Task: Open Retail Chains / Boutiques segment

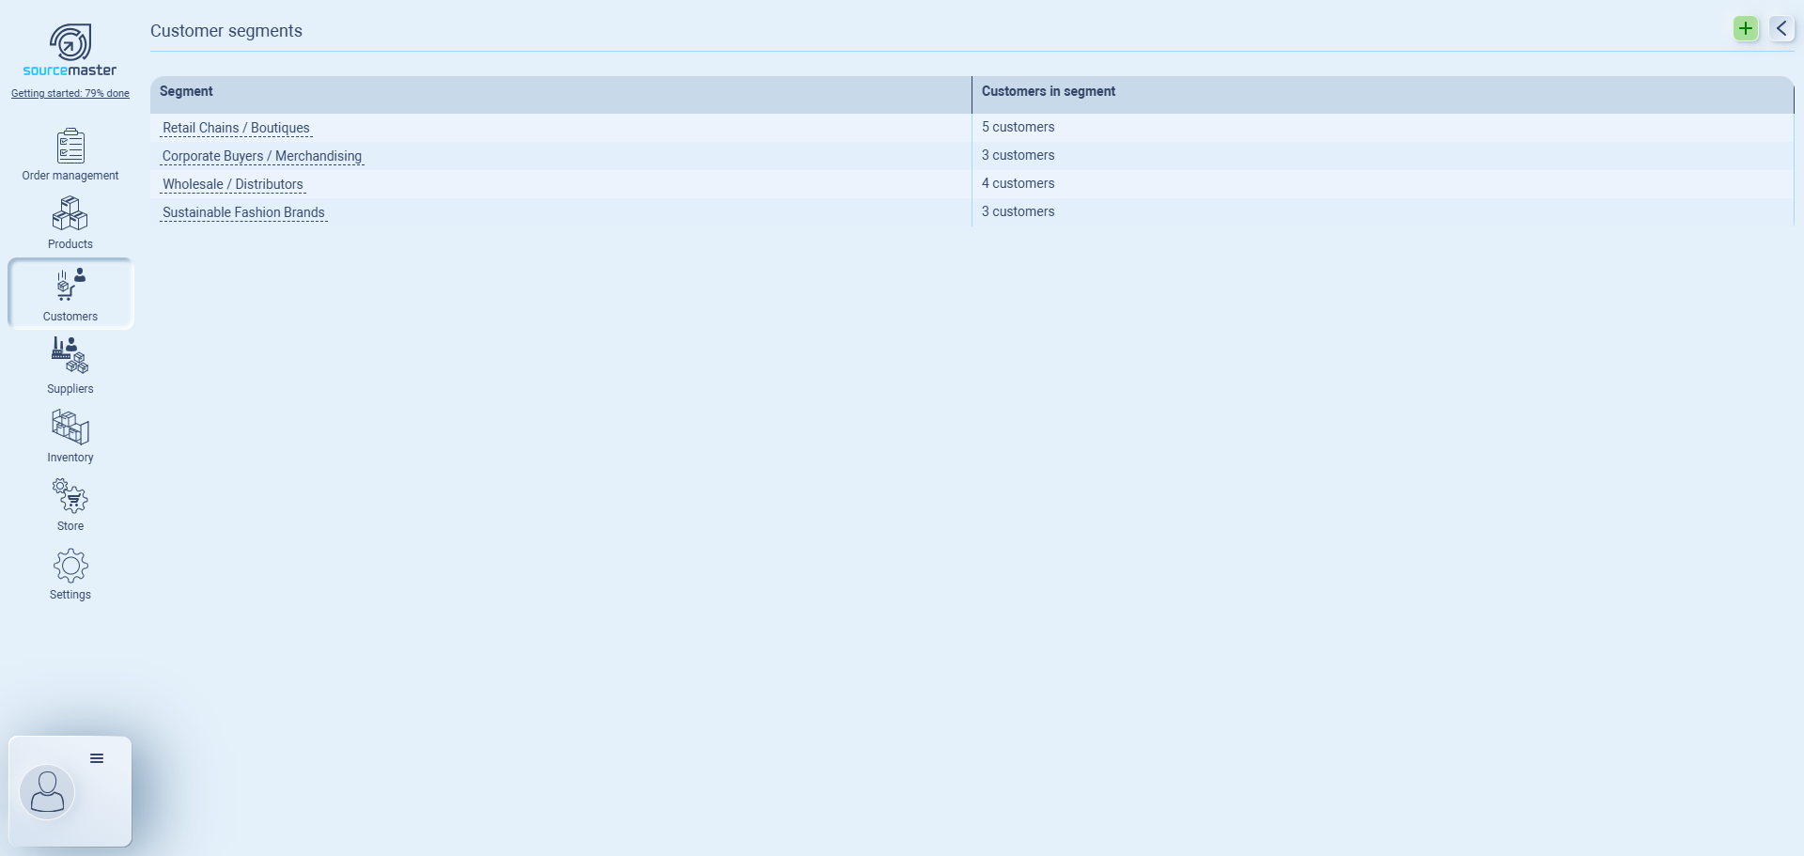Action: 236,128
